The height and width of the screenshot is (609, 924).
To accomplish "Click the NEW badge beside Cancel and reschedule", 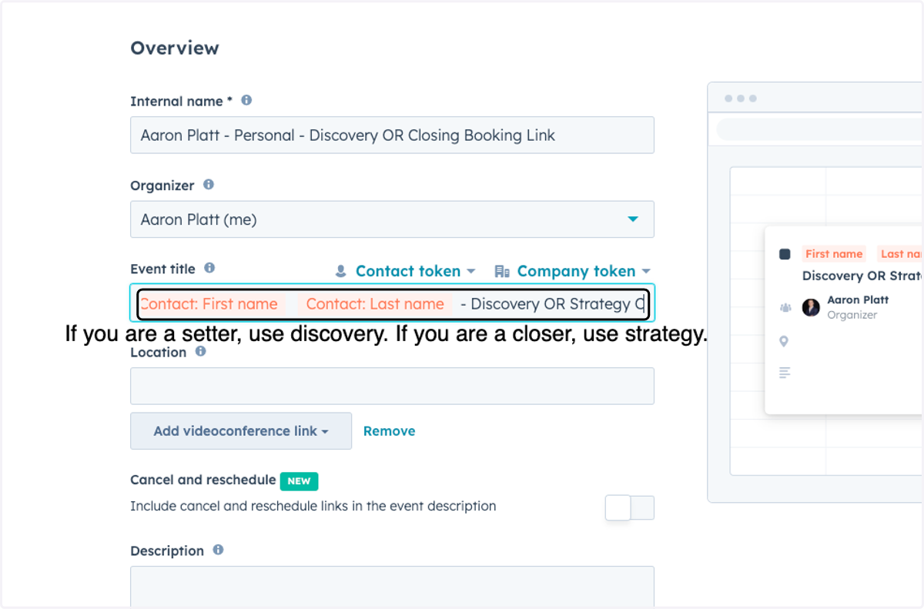I will coord(299,480).
